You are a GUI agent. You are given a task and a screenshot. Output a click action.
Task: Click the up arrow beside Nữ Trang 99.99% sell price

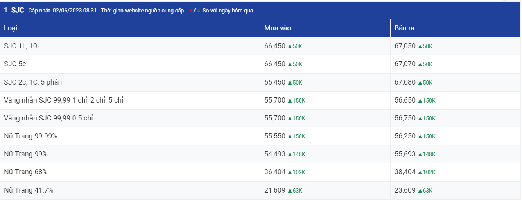(420, 136)
